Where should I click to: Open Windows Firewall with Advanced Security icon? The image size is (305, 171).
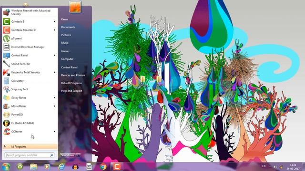coord(6,12)
